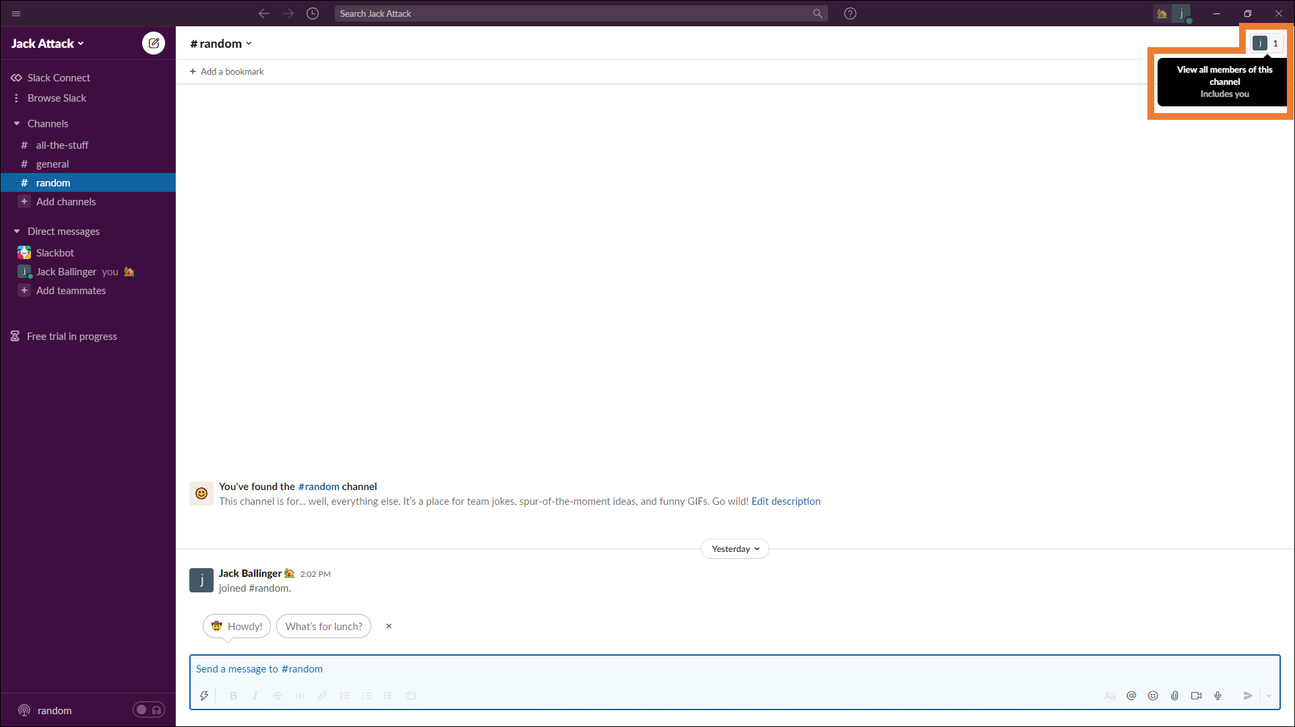Toggle the Aa formatting toolbar visibility
The image size is (1295, 727).
click(1110, 696)
